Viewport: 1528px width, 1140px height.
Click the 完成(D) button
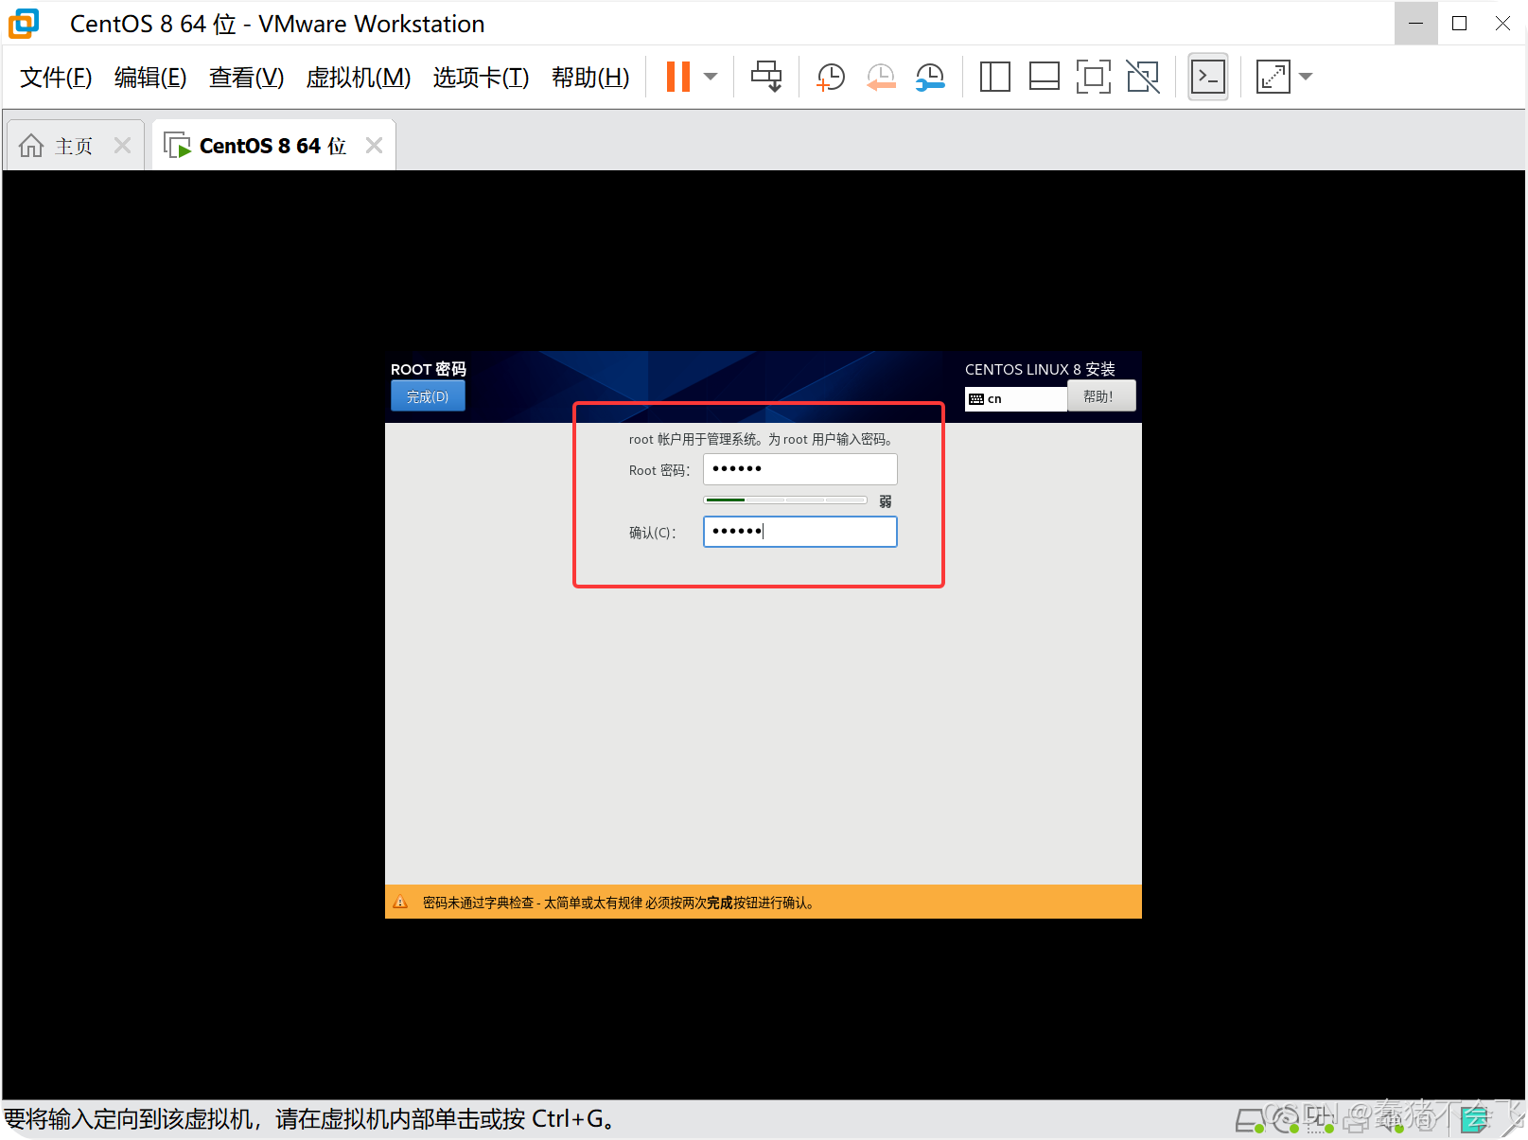[x=428, y=396]
